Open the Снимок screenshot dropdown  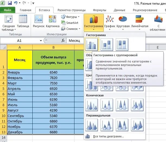pyautogui.click(x=71, y=29)
